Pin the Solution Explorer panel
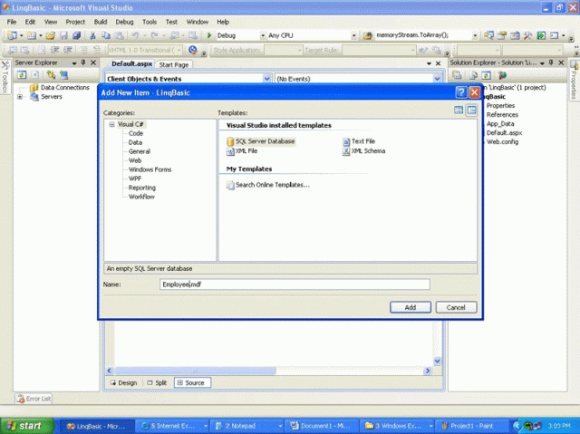Screen dimensions: 580x434 (551, 63)
